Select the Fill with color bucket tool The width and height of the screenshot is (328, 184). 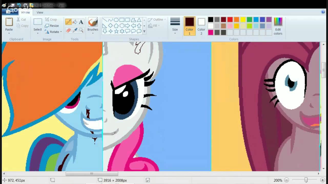[x=75, y=22]
